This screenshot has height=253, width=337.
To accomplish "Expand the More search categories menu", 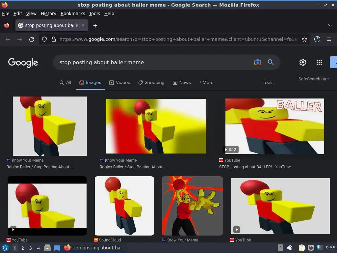I will (x=206, y=83).
